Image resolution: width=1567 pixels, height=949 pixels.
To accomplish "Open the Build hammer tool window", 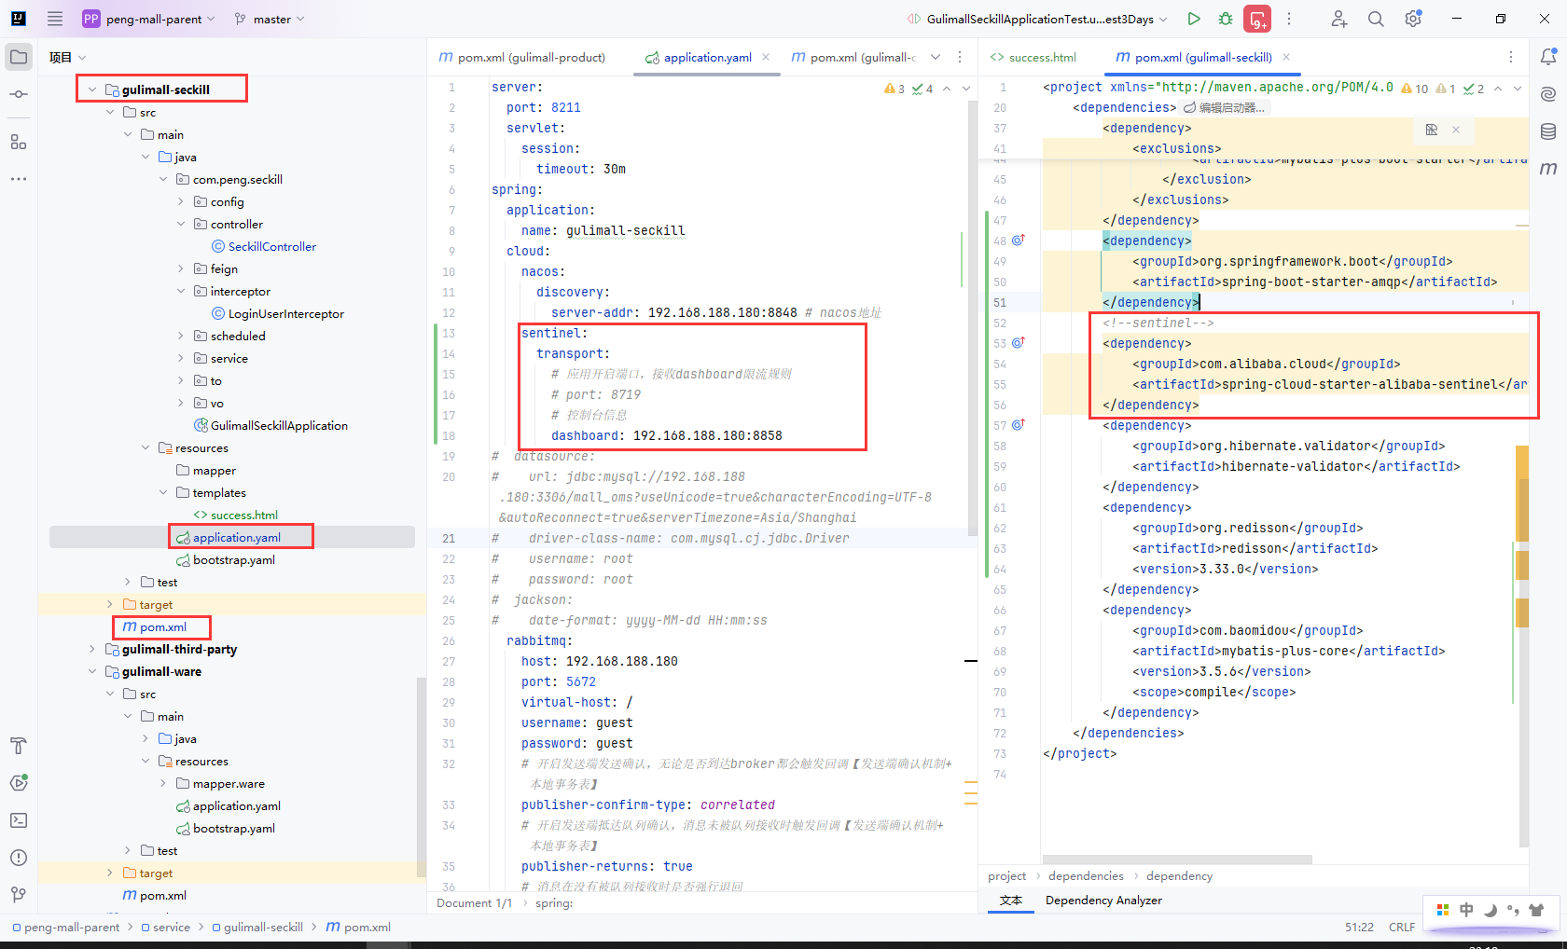I will [x=19, y=746].
